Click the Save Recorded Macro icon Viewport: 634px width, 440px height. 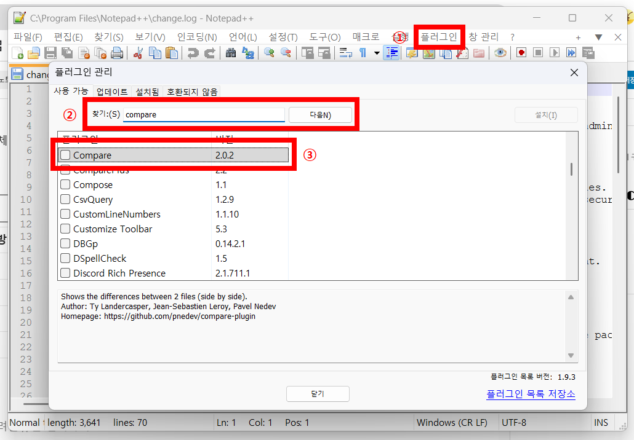point(588,53)
